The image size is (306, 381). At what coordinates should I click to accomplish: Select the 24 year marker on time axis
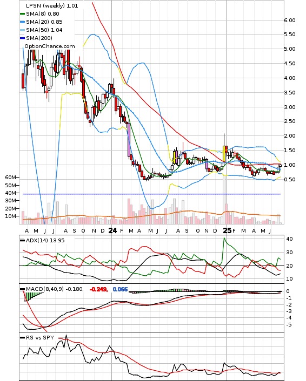(112, 230)
